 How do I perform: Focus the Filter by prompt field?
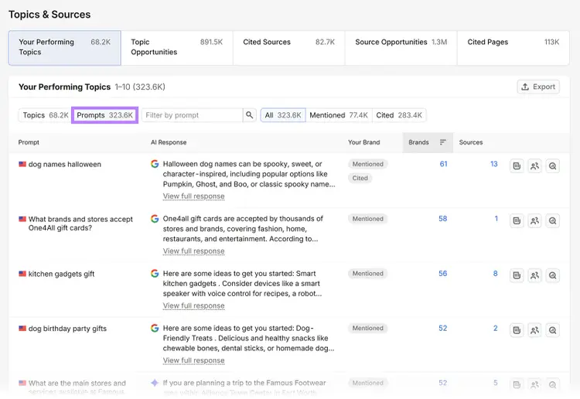[192, 115]
